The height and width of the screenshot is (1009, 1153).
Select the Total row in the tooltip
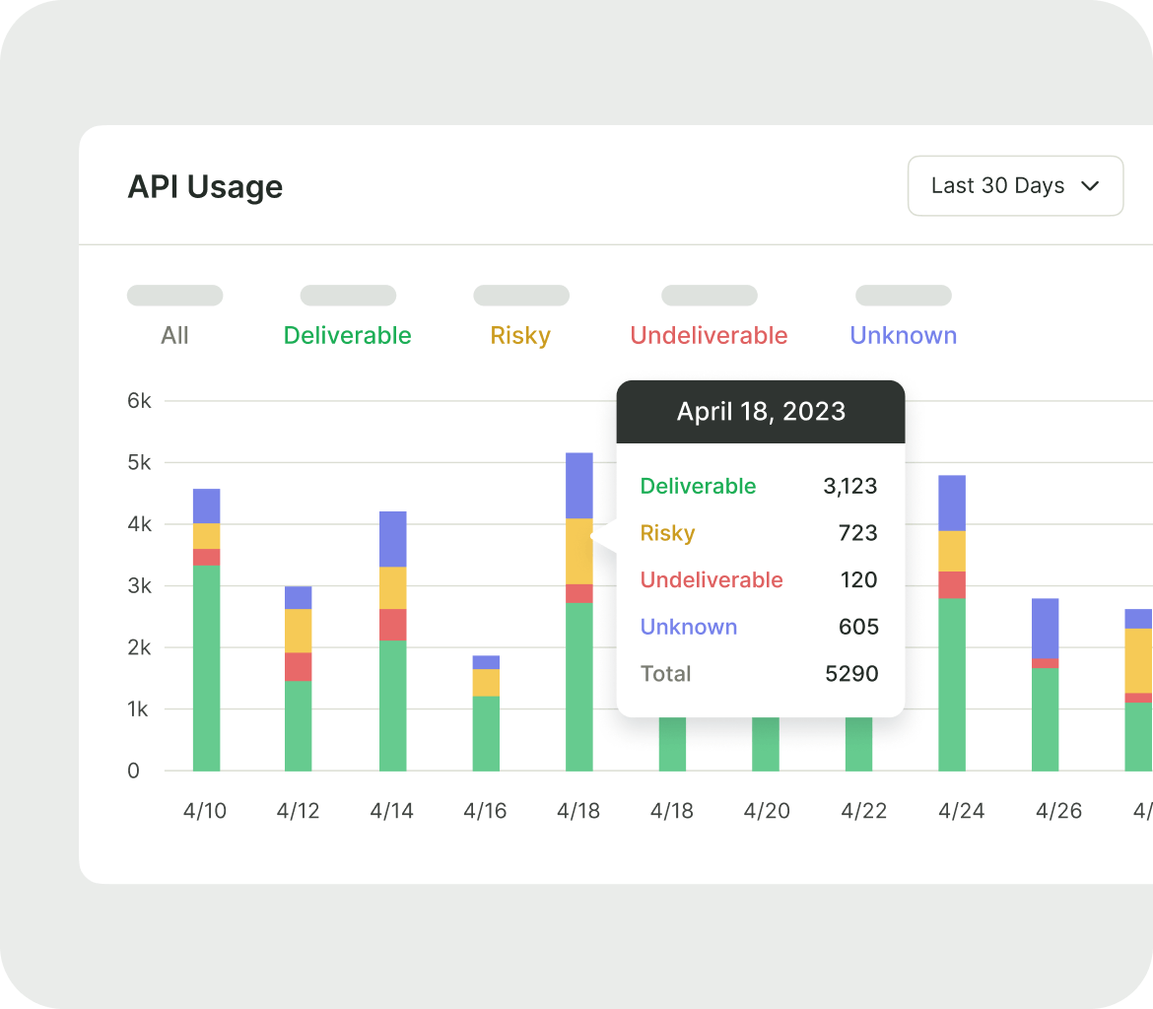(665, 674)
